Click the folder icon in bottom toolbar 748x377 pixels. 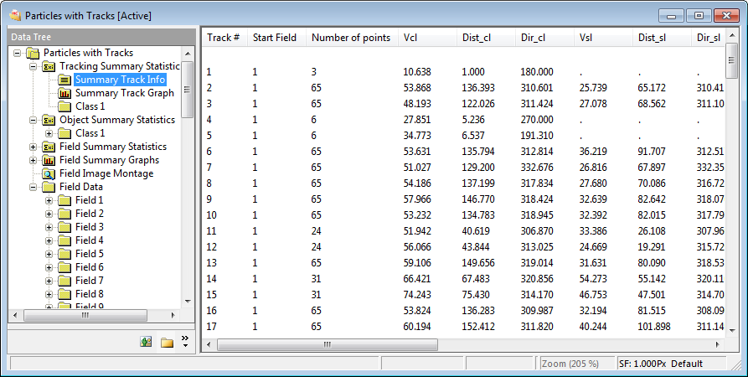(167, 342)
